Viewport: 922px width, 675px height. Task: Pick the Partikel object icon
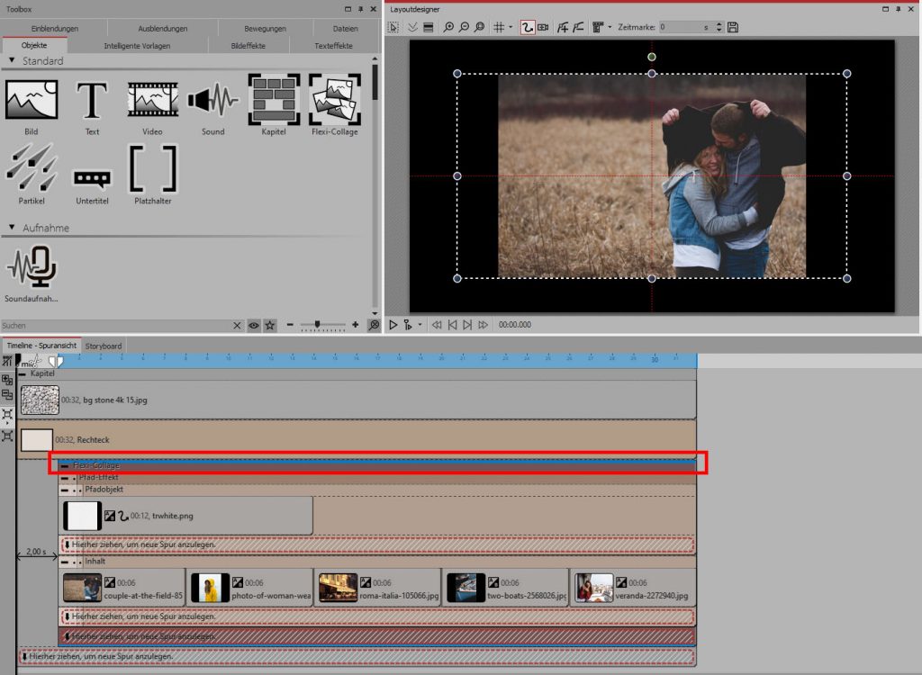coord(32,169)
